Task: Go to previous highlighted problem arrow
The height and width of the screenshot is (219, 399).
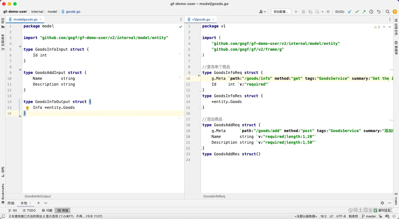Action: (x=384, y=27)
